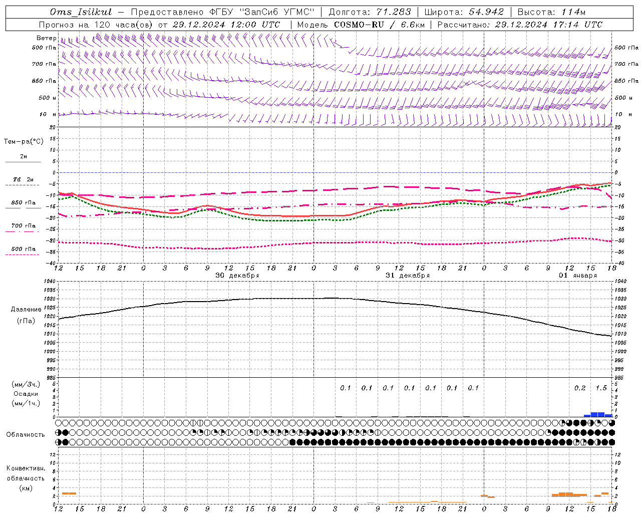The image size is (641, 513).
Task: Click the '(мм/3ч.)' precipitation unit label
Action: pos(26,384)
